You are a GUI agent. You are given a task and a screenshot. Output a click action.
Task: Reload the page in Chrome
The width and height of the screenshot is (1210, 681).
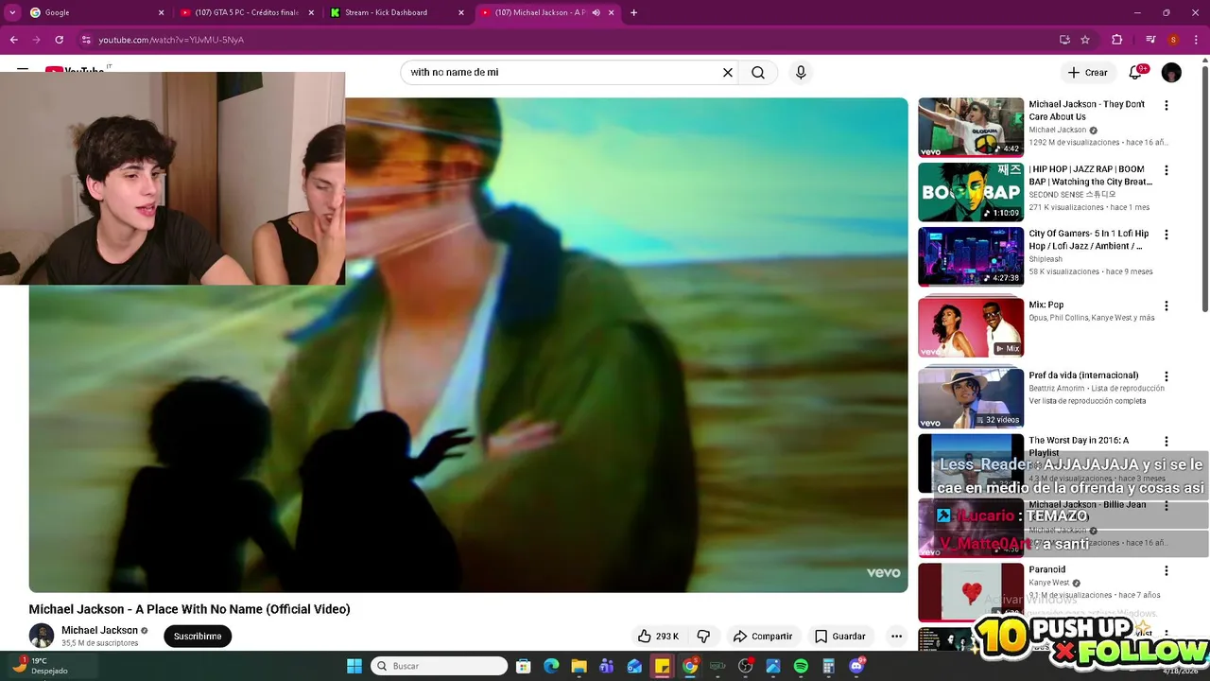coord(59,40)
